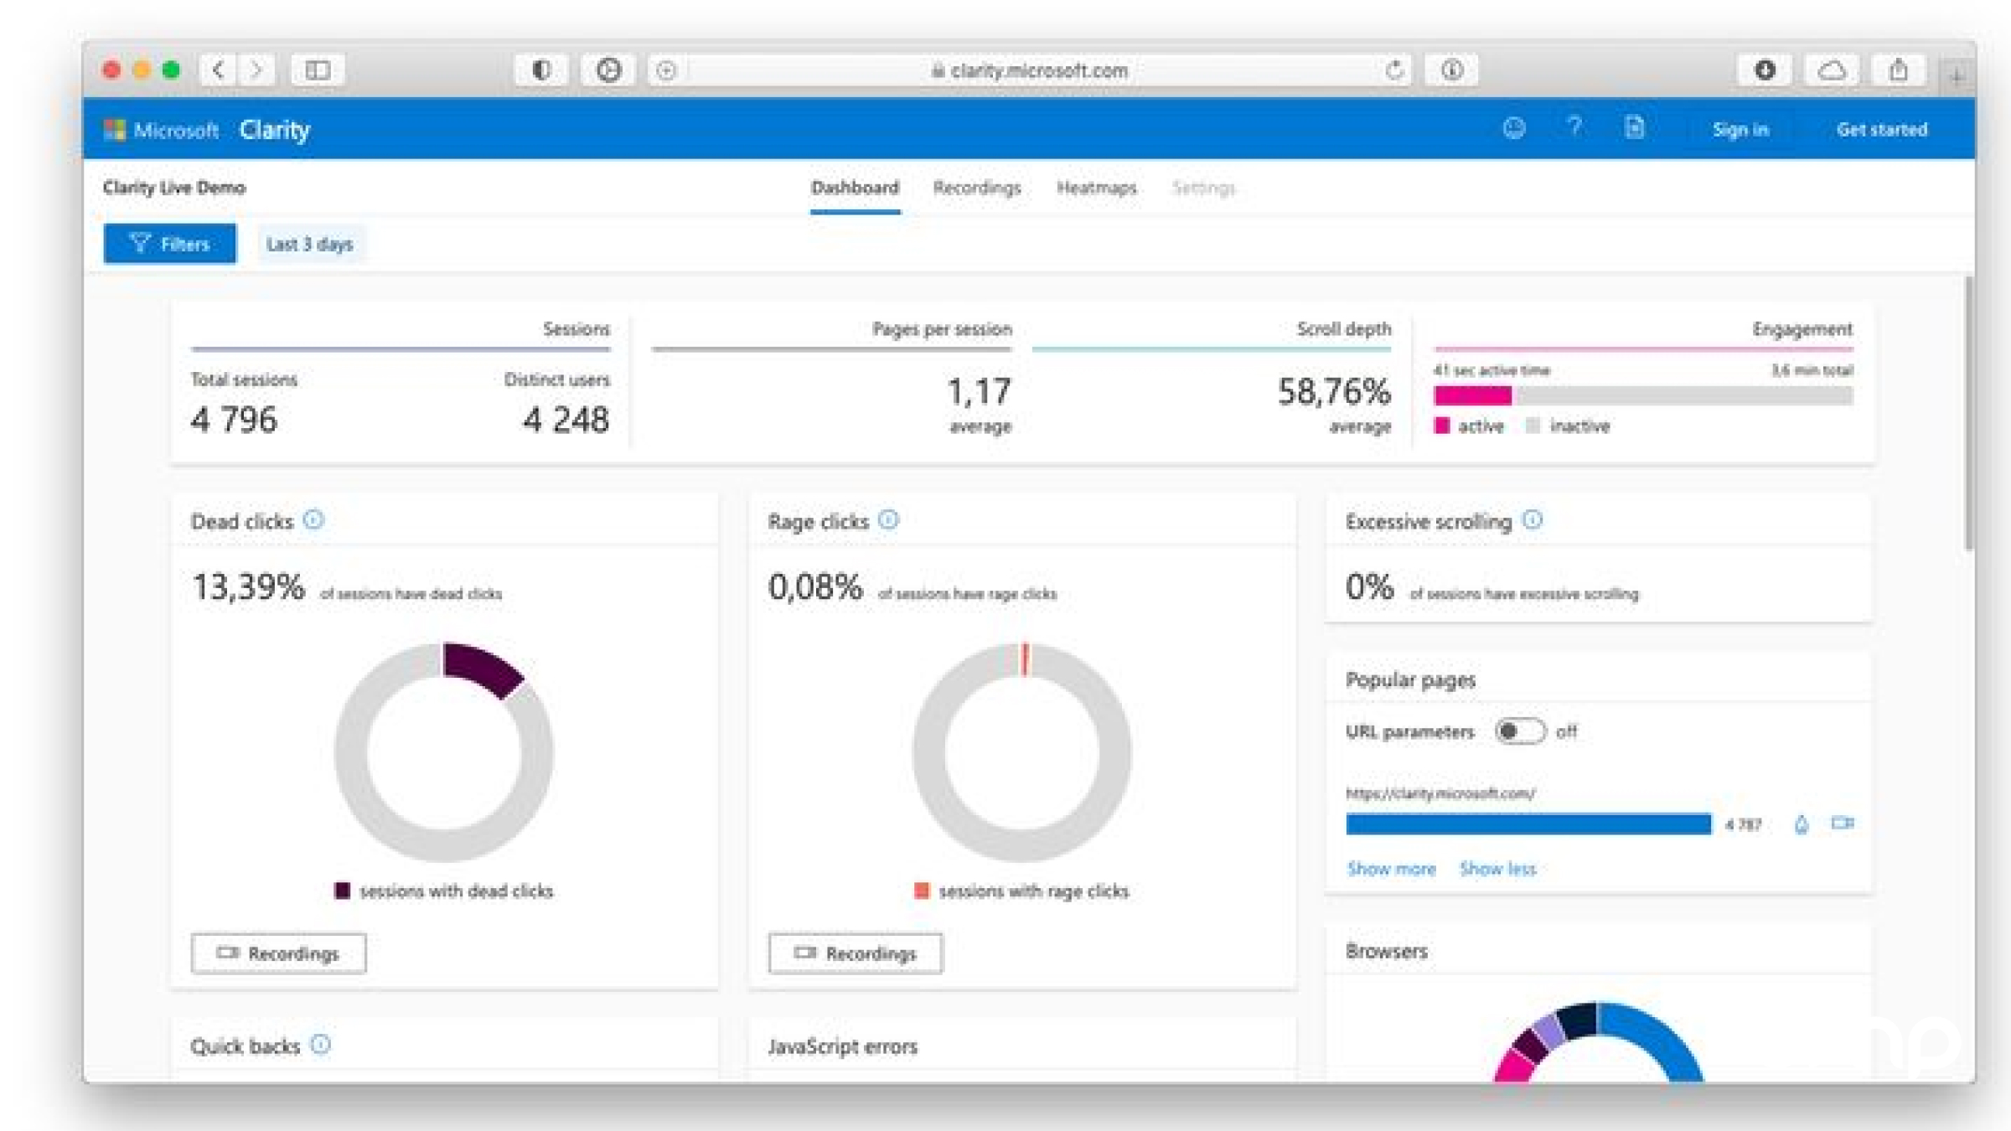This screenshot has width=2011, height=1131.
Task: Switch to the Heatmaps tab
Action: tap(1096, 188)
